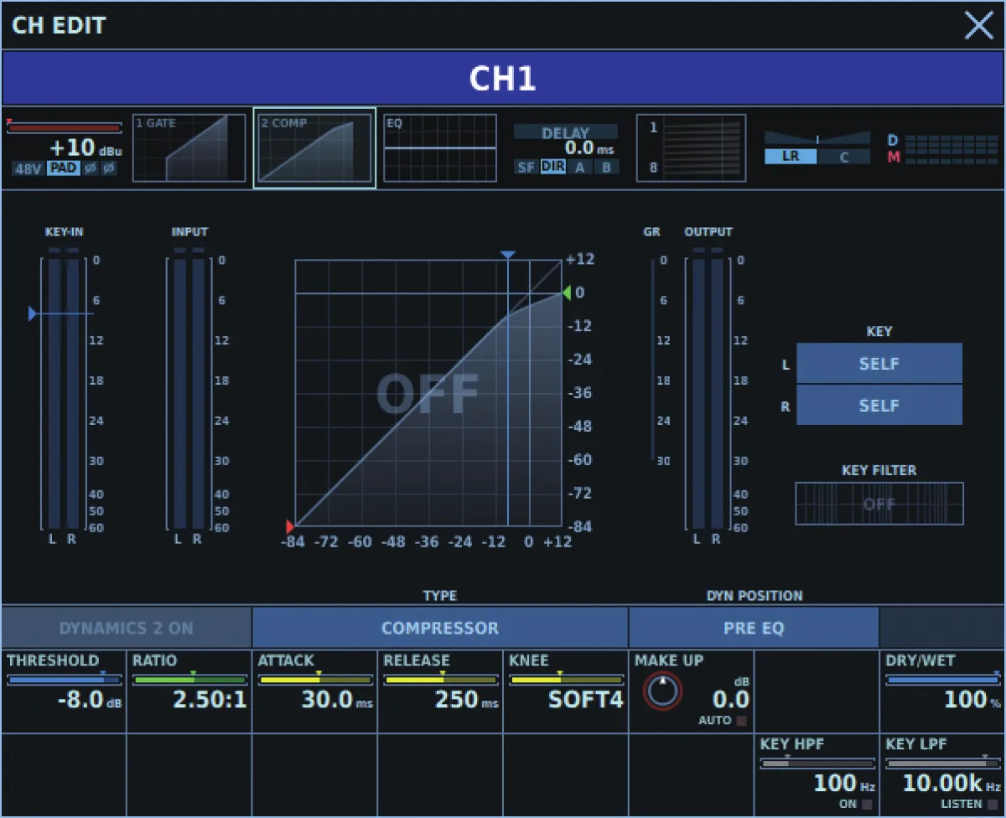Close the CH EDIT window
1006x818 pixels.
pos(978,26)
